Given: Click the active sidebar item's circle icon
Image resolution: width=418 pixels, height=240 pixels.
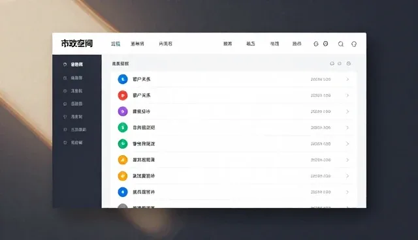Looking at the screenshot, I should tap(65, 65).
